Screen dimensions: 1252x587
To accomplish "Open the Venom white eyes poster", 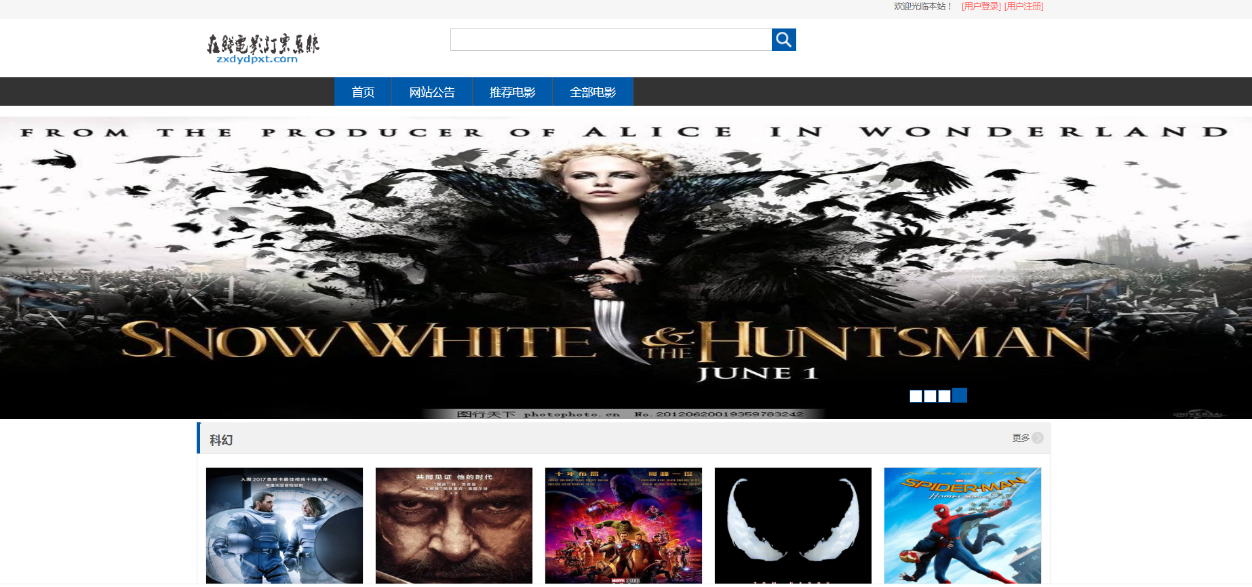I will [x=793, y=525].
